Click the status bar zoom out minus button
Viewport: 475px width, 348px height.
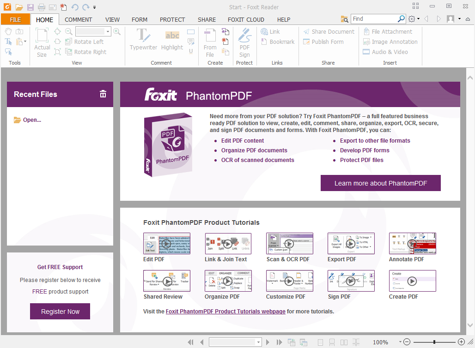tap(407, 342)
